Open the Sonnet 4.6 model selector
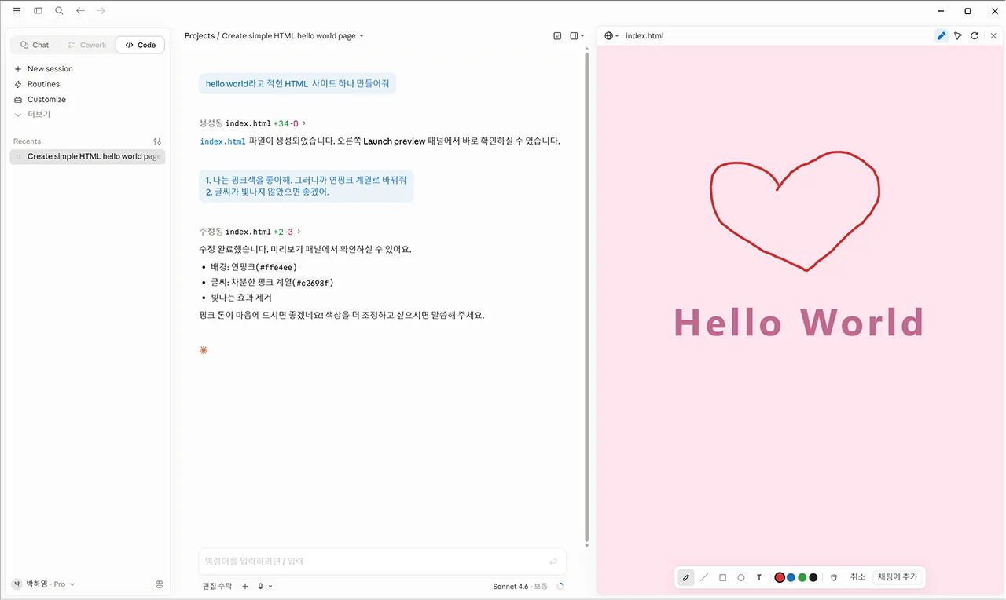Screen dimensions: 1006x600 tap(520, 587)
